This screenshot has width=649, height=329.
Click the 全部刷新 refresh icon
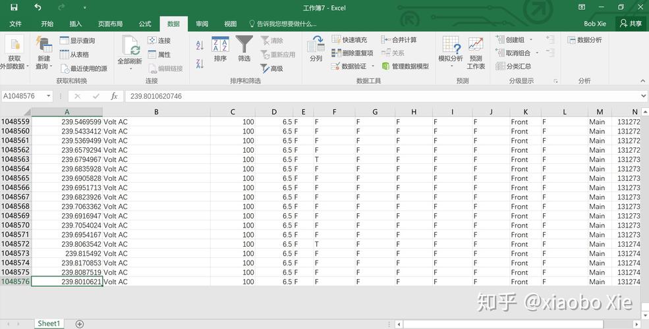tap(130, 45)
